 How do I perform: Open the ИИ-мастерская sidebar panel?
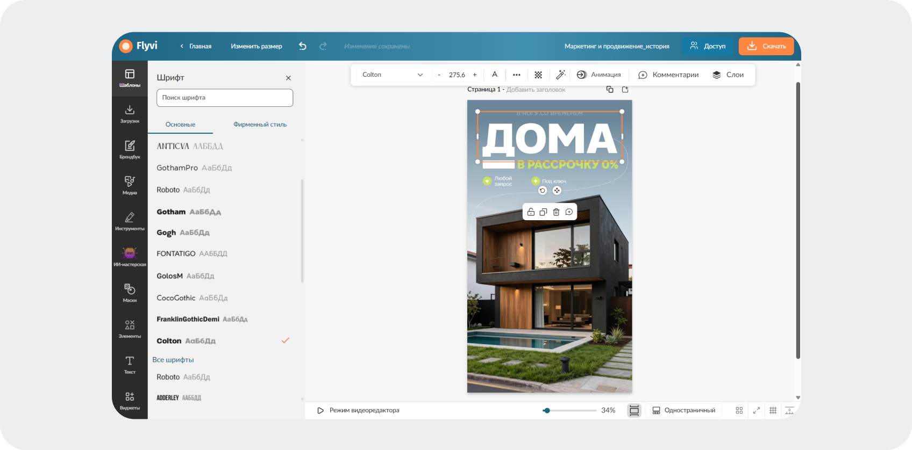pyautogui.click(x=130, y=257)
